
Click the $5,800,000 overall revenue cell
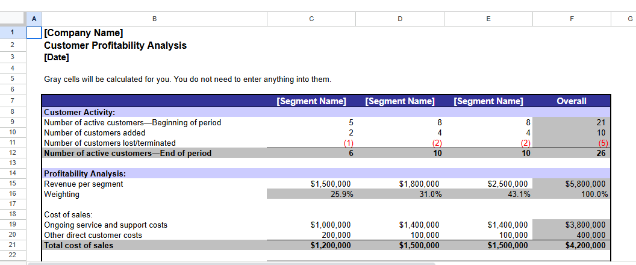(x=572, y=184)
